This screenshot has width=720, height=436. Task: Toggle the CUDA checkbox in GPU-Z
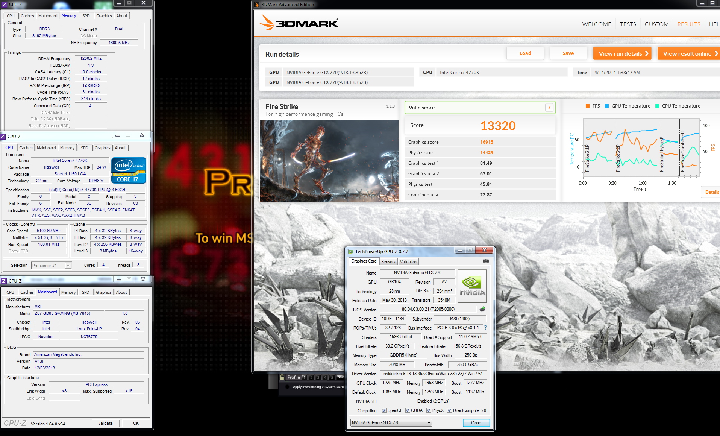pyautogui.click(x=408, y=410)
